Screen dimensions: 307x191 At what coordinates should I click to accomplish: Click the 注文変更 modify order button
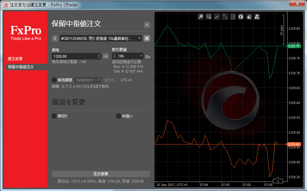101,174
